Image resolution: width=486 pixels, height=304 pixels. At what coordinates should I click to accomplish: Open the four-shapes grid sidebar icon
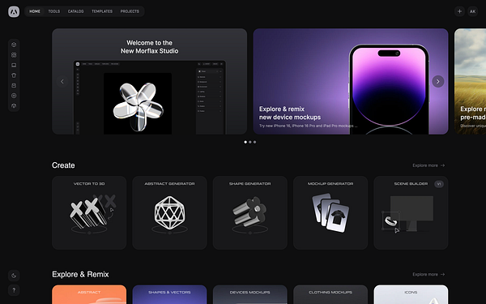14,55
